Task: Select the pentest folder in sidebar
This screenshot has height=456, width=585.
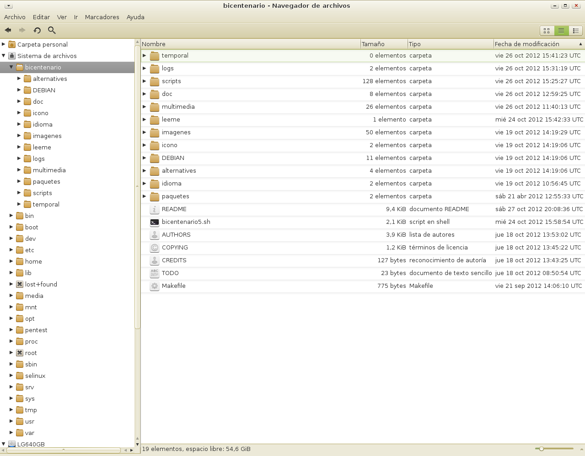Action: coord(36,330)
